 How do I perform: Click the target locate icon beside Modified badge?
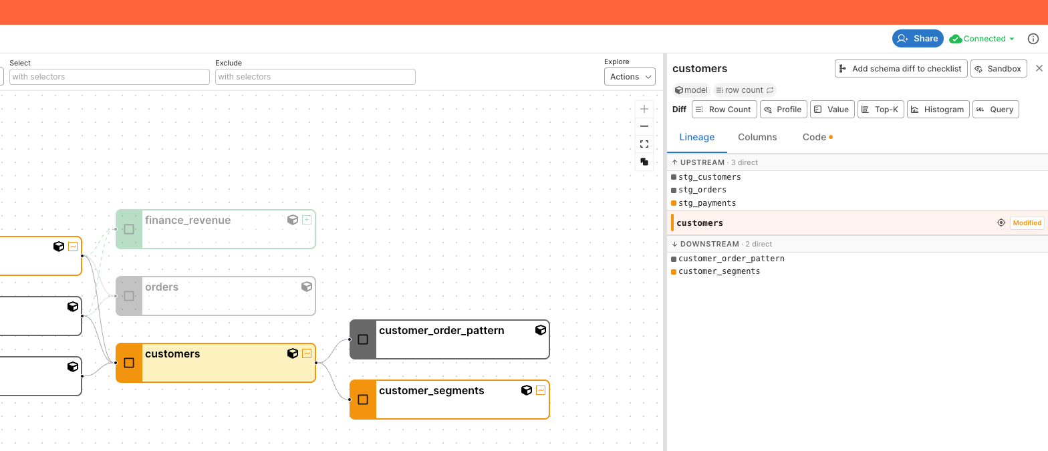pyautogui.click(x=1001, y=223)
